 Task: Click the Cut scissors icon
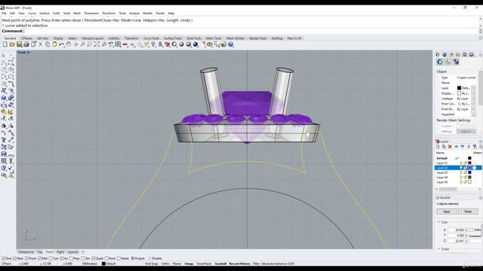pyautogui.click(x=40, y=44)
